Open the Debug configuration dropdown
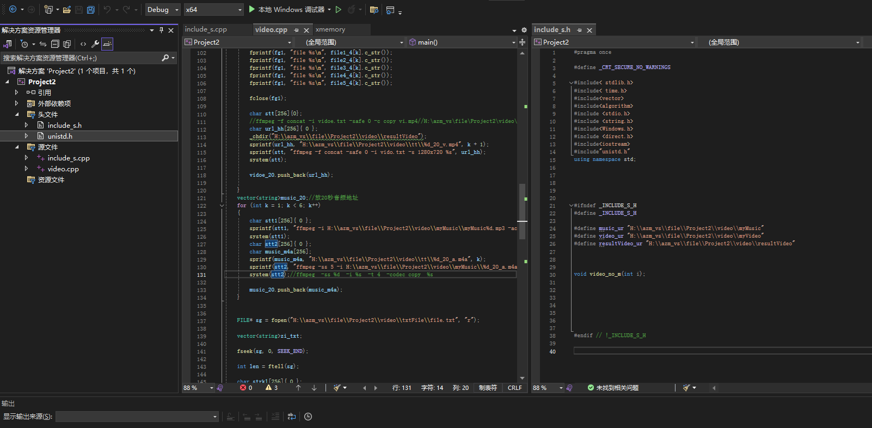The width and height of the screenshot is (872, 428). (163, 10)
